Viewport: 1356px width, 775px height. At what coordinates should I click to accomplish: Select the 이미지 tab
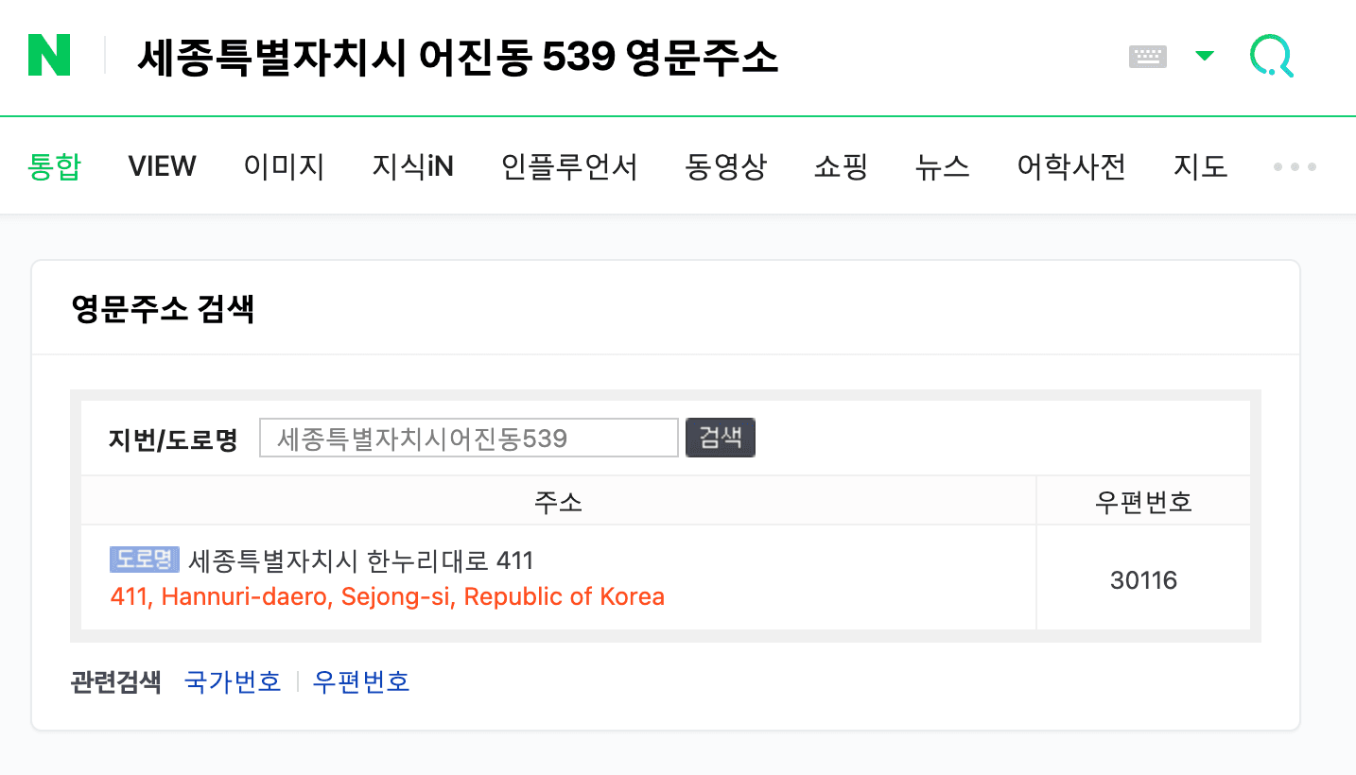pyautogui.click(x=284, y=167)
